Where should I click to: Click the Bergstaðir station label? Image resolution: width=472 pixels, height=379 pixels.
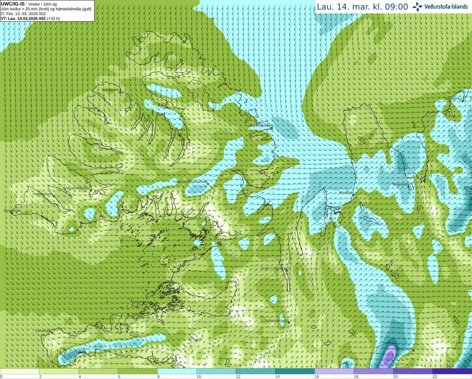click(x=400, y=184)
